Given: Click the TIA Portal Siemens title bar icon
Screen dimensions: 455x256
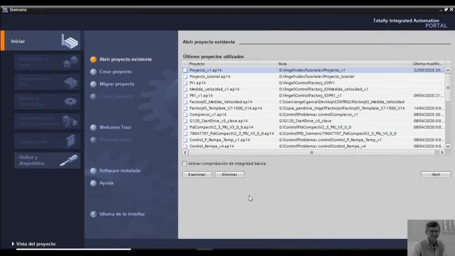Looking at the screenshot, I should coord(5,10).
